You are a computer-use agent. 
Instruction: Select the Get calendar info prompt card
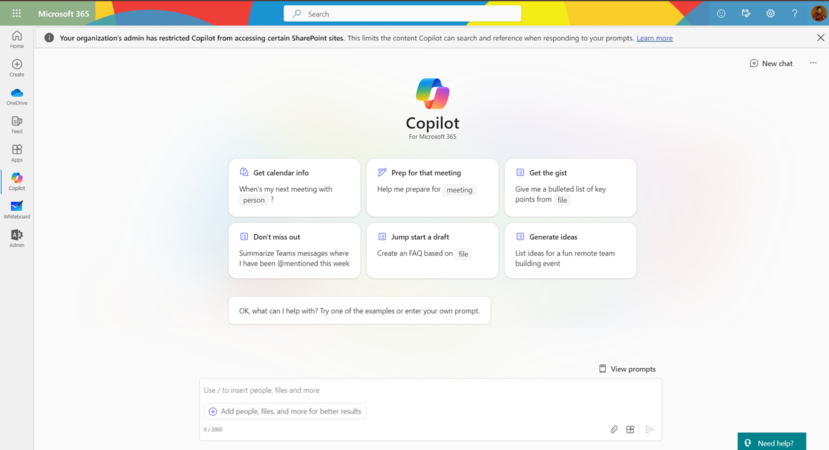click(294, 187)
